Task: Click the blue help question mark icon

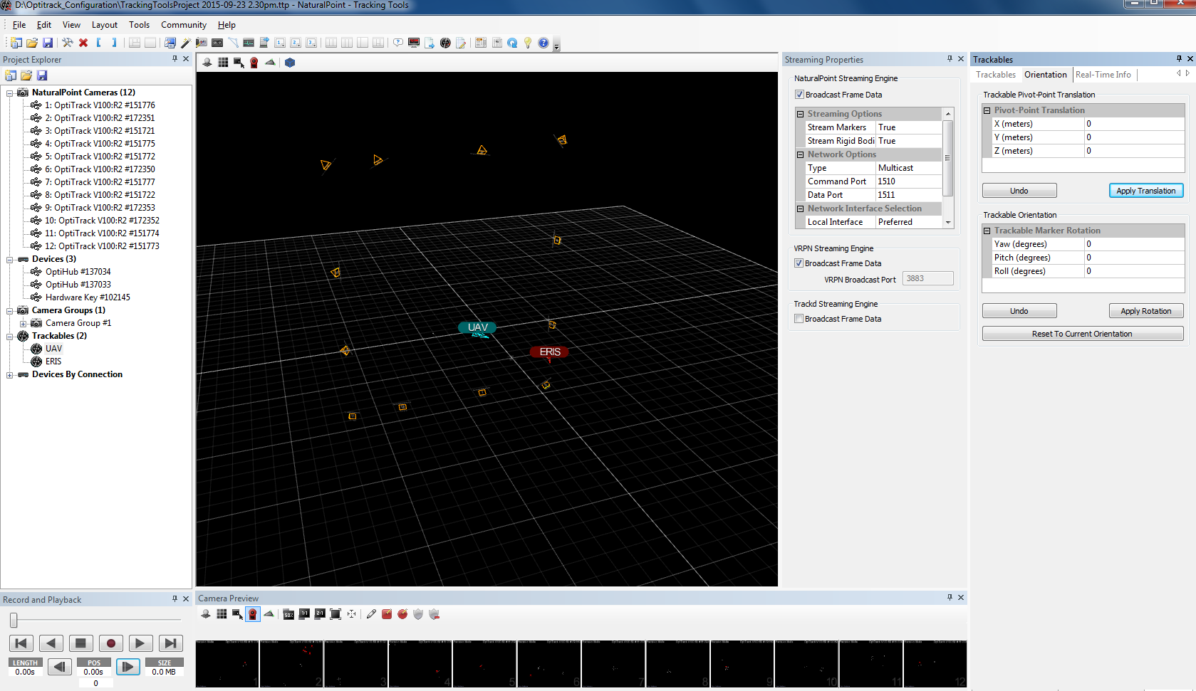Action: [543, 43]
